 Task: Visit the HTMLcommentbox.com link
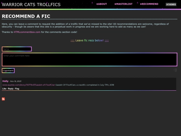[x=27, y=32]
